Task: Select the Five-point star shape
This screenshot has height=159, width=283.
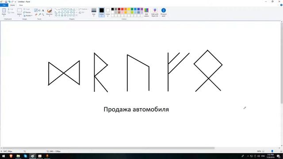Action: (x=62, y=15)
